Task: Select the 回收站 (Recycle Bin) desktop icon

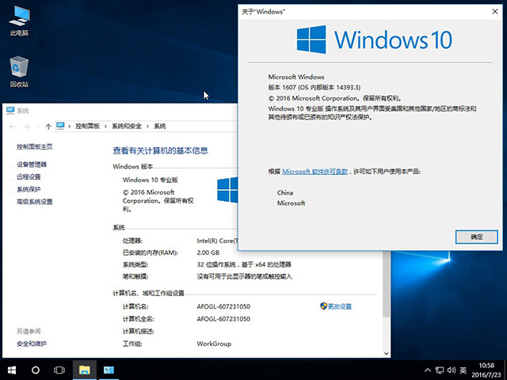Action: [19, 70]
